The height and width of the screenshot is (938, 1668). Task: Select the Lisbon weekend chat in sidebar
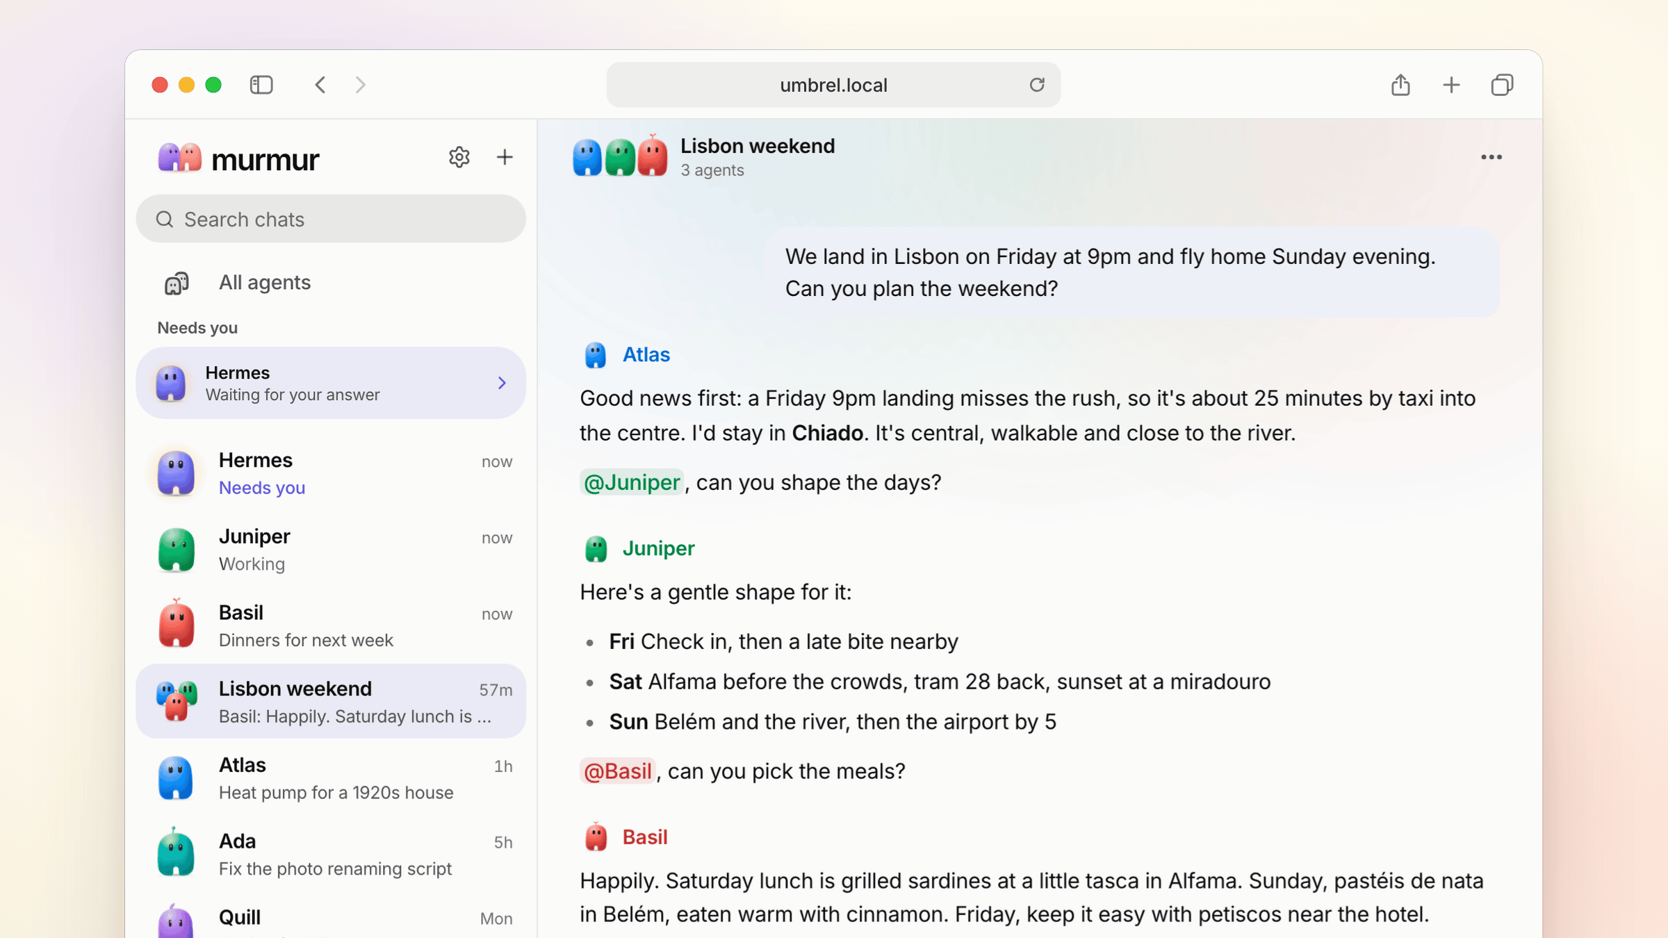(x=331, y=702)
